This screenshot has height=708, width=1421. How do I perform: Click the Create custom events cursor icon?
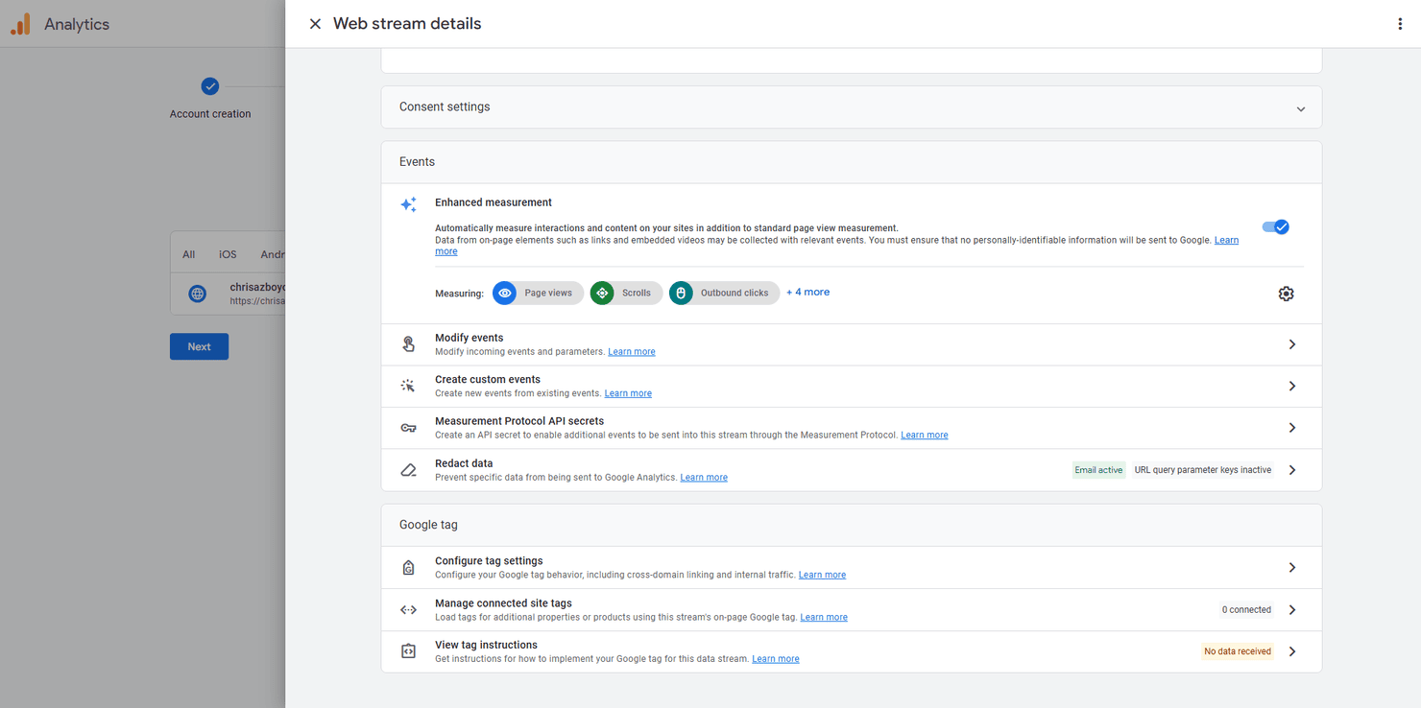(x=408, y=386)
